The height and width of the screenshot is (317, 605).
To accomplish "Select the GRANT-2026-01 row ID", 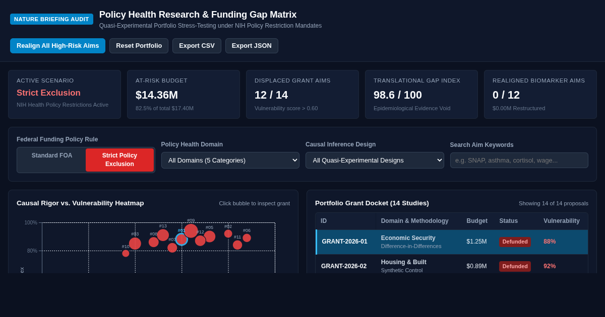I will click(x=345, y=242).
